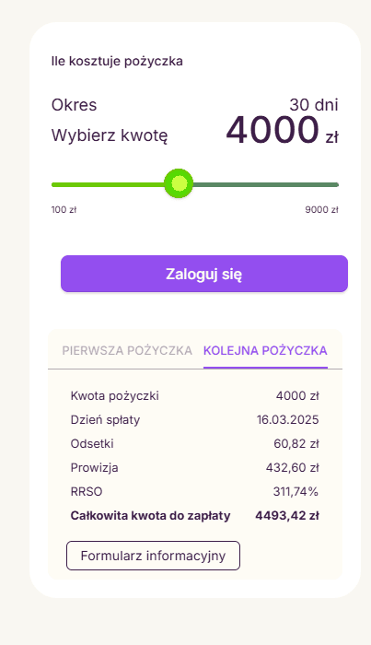The height and width of the screenshot is (645, 371).
Task: Click the dark green slider track toward 9000 zł
Action: (x=265, y=184)
